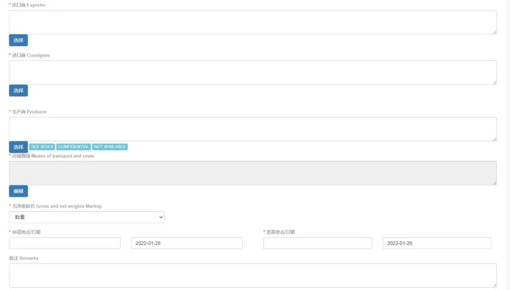The height and width of the screenshot is (290, 510).
Task: Click the Consignee text area
Action: point(253,73)
